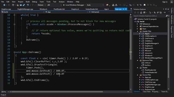Toggle Show All Files in Solution Explorer
The height and width of the screenshot is (97, 174).
[161, 13]
